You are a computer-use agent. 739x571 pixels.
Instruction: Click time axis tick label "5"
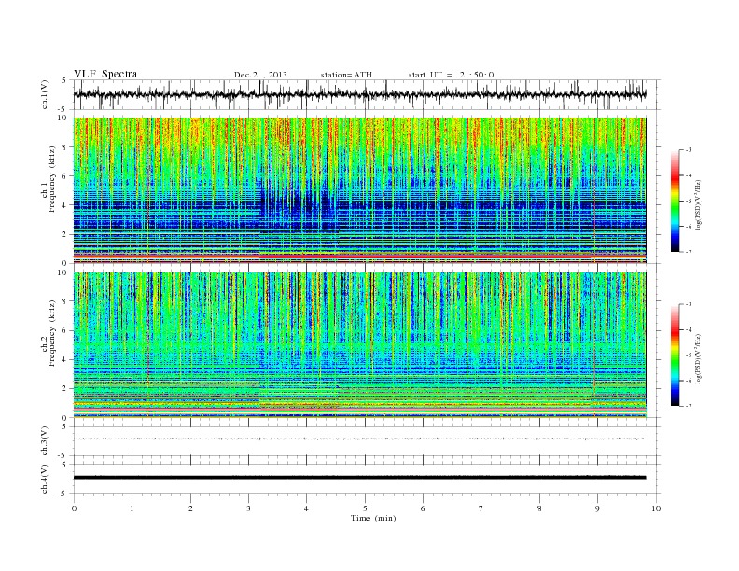coord(365,508)
